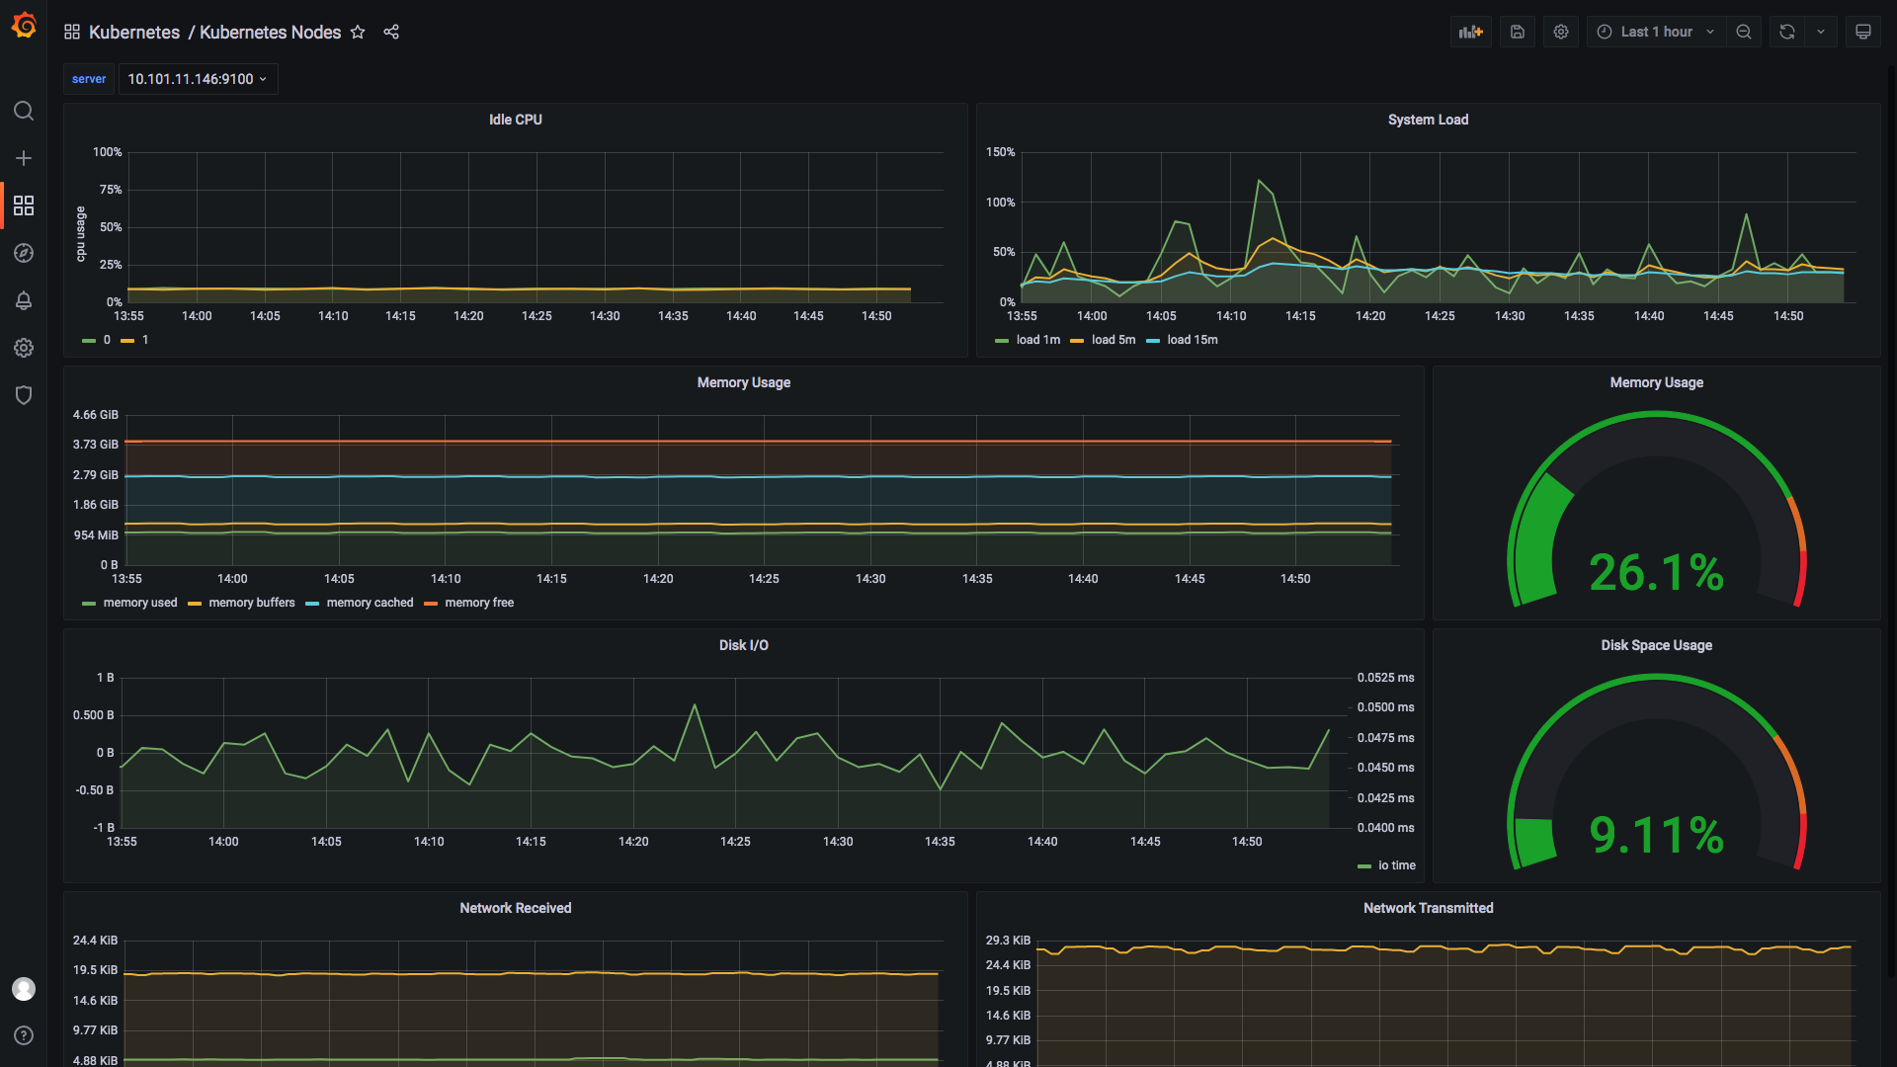
Task: Open the Memory Usage gauge panel title menu
Action: tap(1656, 382)
